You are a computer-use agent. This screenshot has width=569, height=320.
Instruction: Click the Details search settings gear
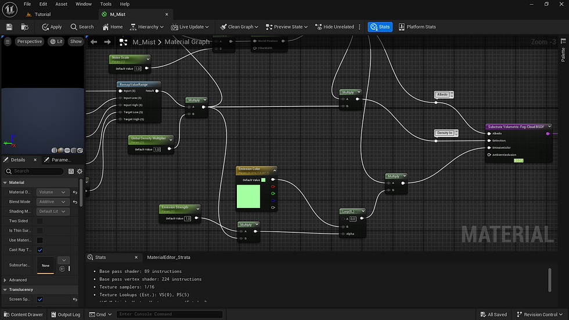[80, 171]
